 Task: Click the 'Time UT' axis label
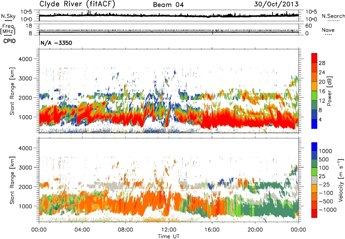pos(169,236)
